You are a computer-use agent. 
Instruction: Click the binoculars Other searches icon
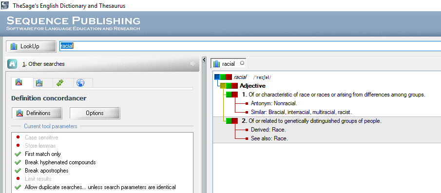[x=12, y=64]
